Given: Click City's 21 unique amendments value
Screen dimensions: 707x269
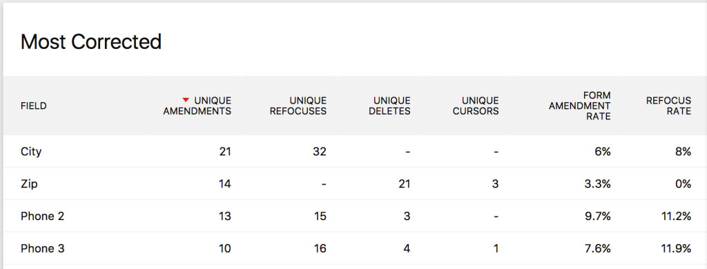Looking at the screenshot, I should point(225,151).
